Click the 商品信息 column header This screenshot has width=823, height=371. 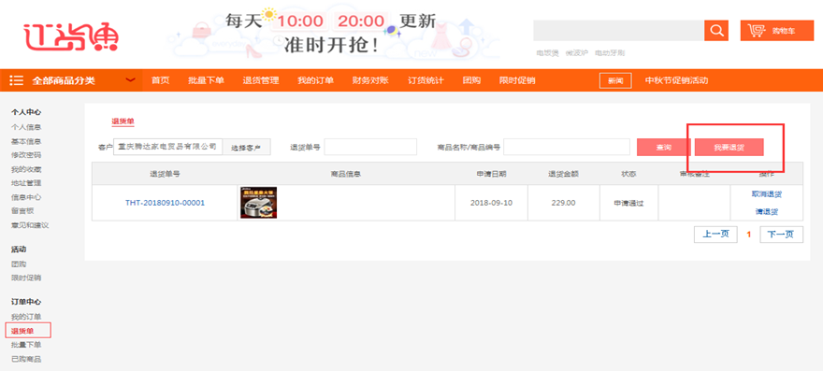point(346,174)
